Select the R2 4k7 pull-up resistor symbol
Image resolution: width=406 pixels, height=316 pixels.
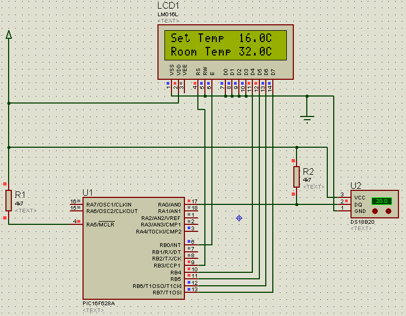pos(297,177)
